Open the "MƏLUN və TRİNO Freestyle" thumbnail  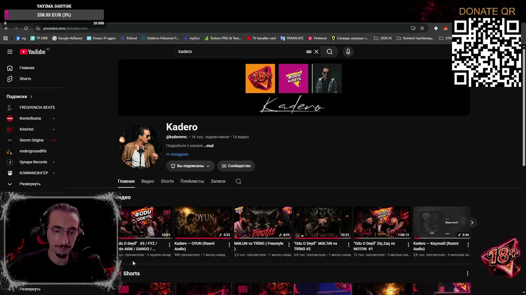263,222
